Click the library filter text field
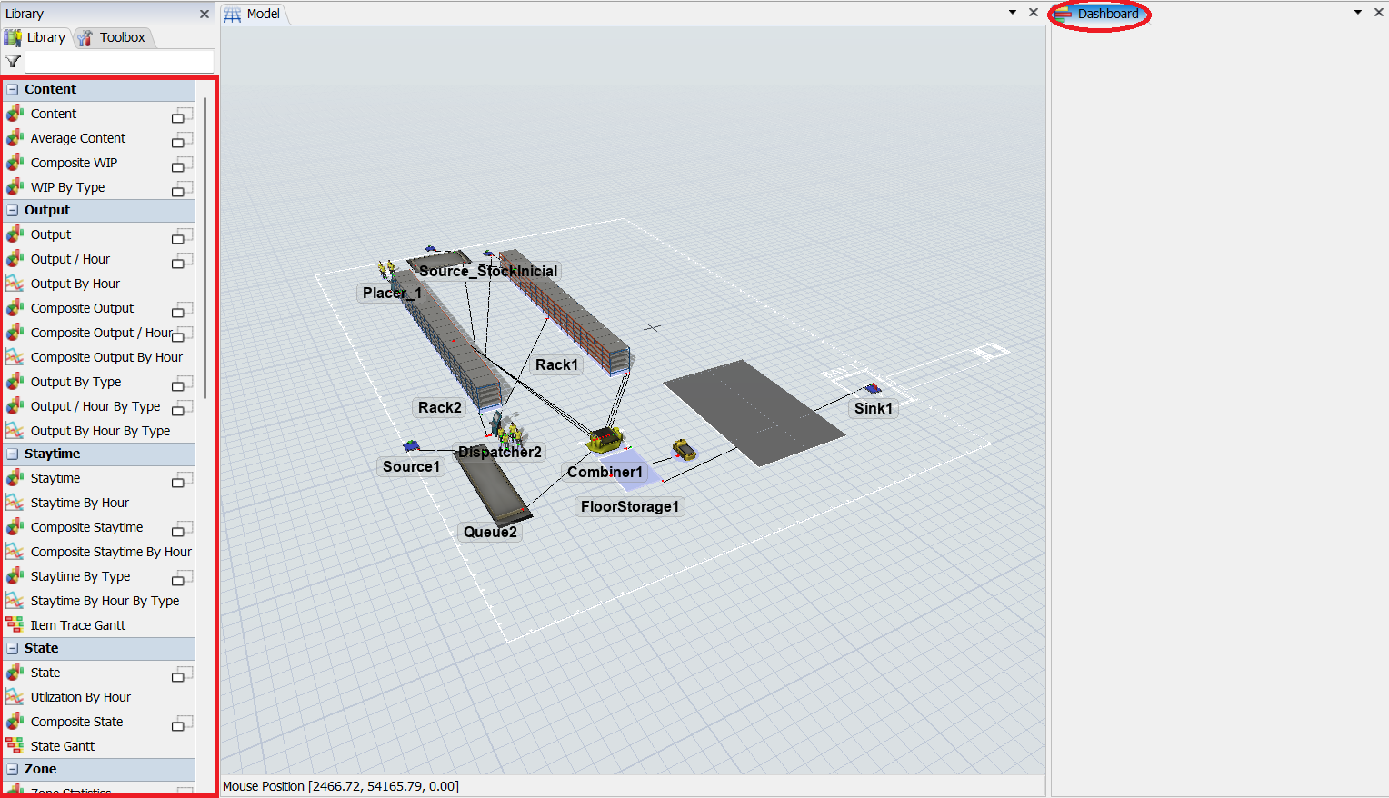1389x798 pixels. 118,62
